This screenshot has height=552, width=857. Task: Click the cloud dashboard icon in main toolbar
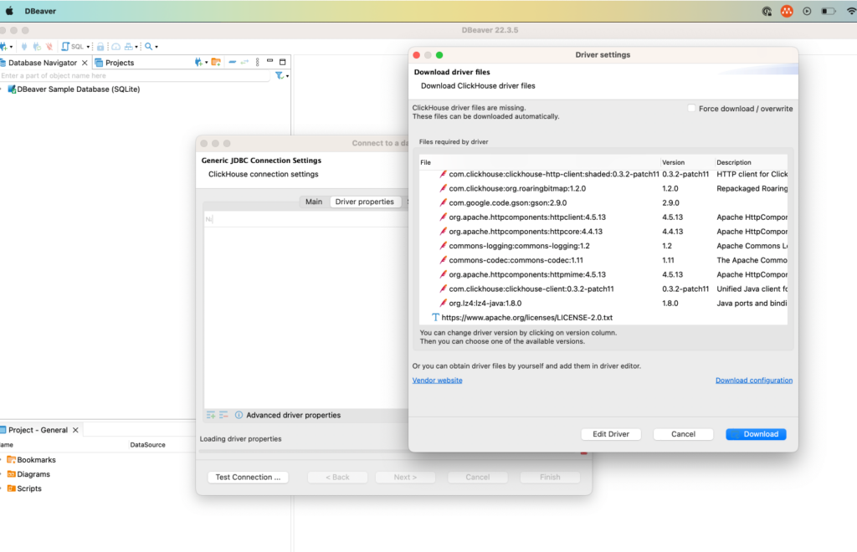click(115, 46)
